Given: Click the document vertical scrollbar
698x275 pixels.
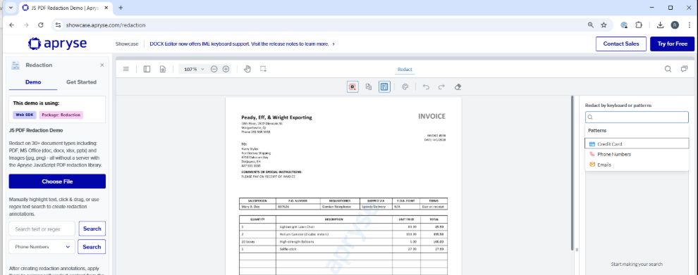Looking at the screenshot, I should (x=573, y=173).
